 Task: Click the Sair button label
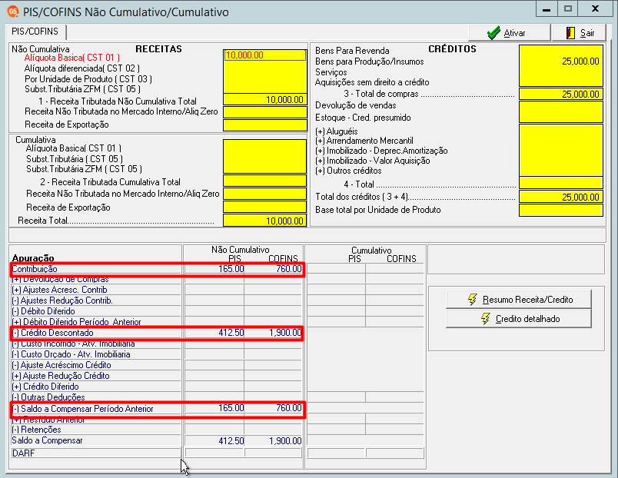point(586,33)
